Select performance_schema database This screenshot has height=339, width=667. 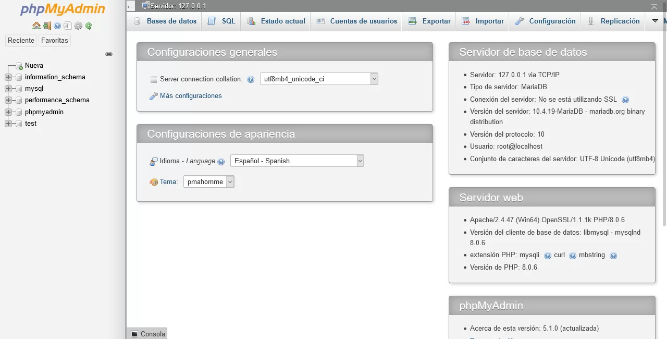57,100
